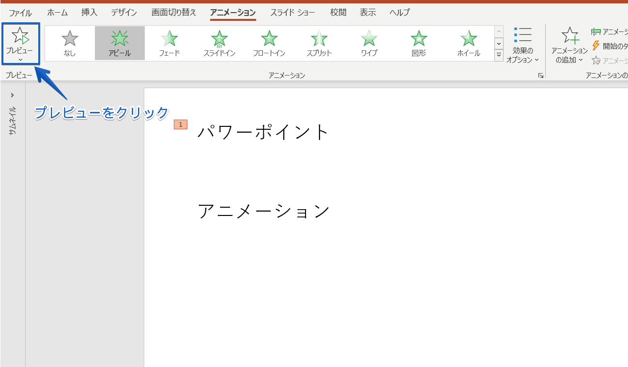Click the サムネイル vertical label

[x=13, y=120]
